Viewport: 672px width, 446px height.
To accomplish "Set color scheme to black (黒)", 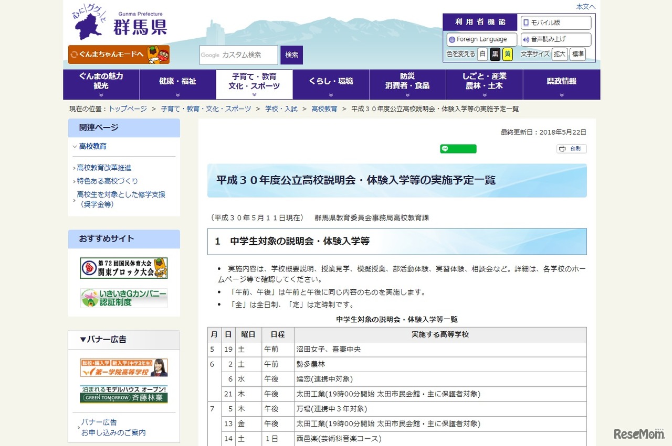I will click(x=495, y=54).
